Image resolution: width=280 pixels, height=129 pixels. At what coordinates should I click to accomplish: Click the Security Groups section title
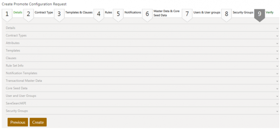coord(17,111)
